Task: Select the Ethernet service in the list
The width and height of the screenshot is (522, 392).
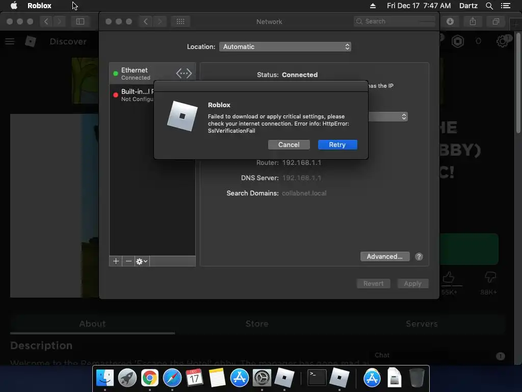Action: (x=152, y=73)
